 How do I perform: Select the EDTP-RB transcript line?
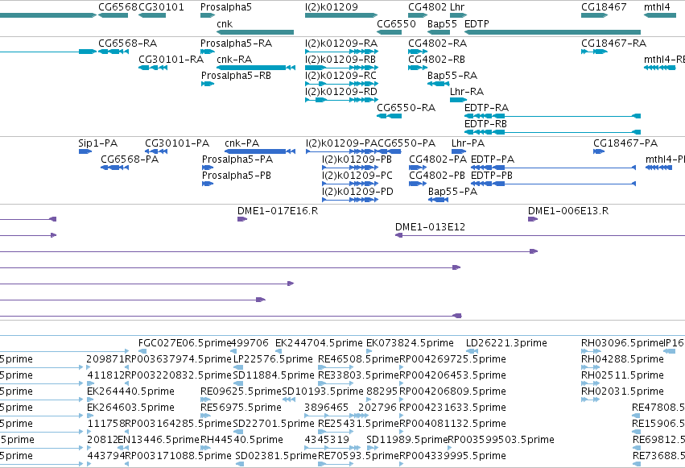(x=553, y=132)
